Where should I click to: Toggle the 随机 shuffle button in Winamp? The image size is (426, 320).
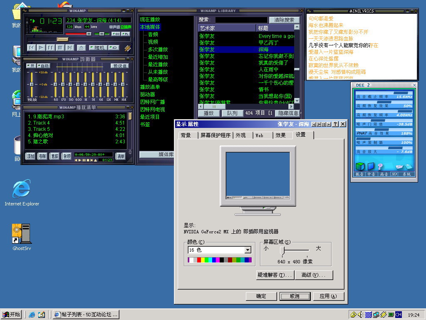[x=98, y=47]
